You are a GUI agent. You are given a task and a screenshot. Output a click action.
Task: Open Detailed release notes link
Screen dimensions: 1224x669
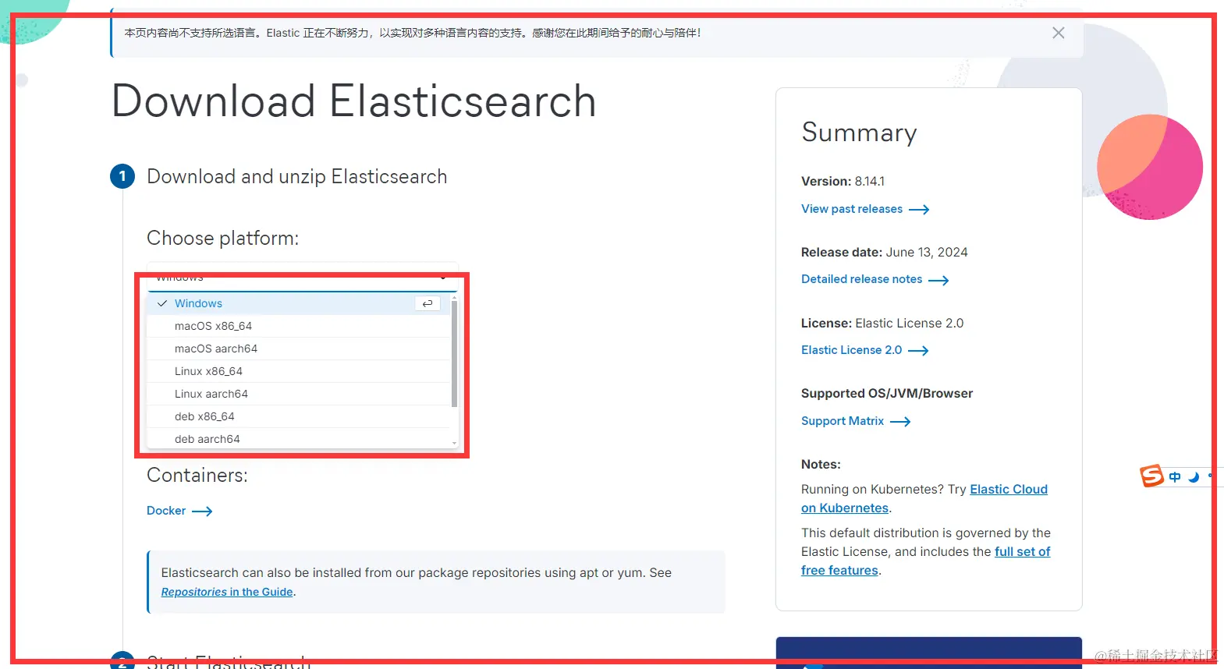(x=861, y=279)
